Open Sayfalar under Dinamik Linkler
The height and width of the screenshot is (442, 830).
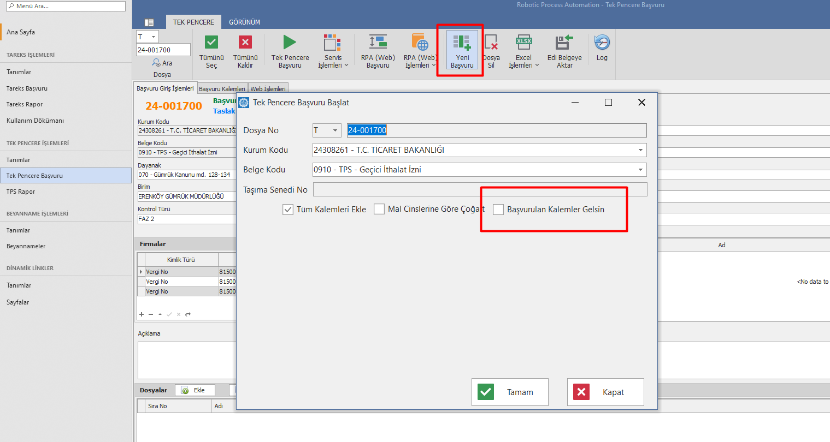17,302
